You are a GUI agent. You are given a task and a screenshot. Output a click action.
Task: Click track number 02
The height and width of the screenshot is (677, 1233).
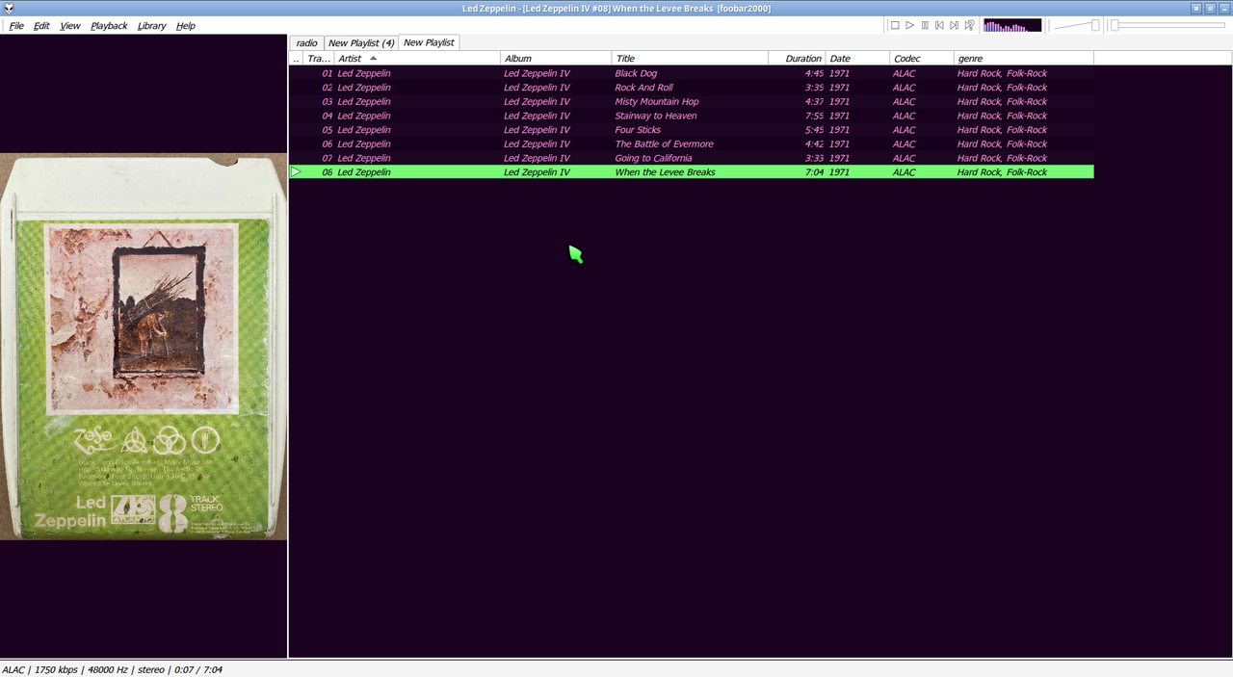(x=328, y=88)
